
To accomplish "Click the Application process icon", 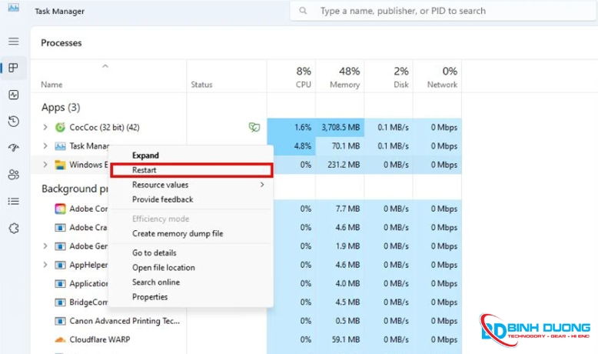I will click(60, 283).
